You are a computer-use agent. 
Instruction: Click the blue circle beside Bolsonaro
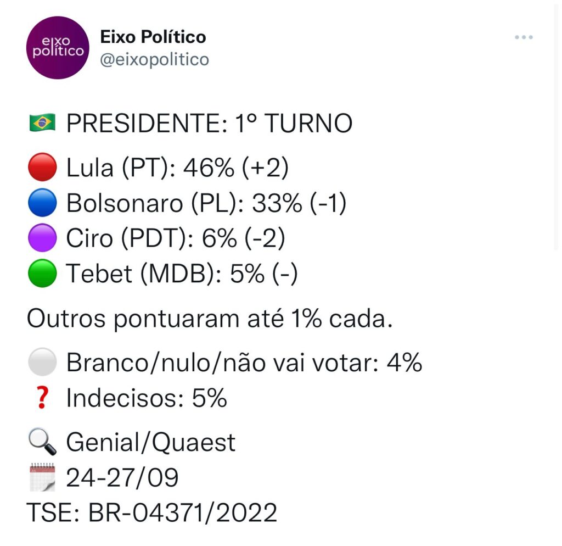coord(42,203)
